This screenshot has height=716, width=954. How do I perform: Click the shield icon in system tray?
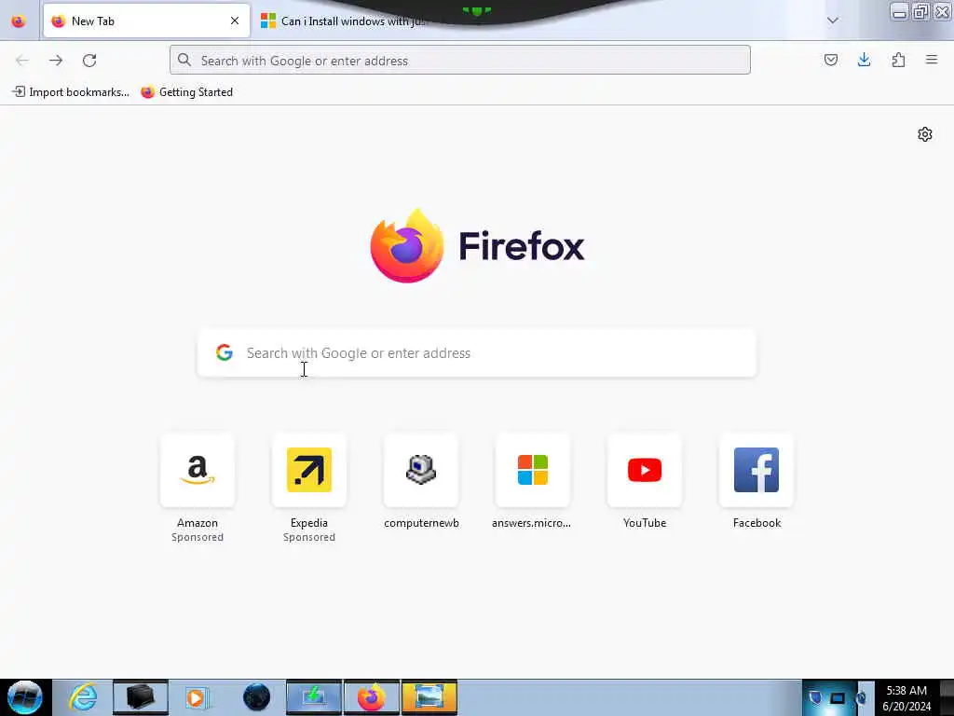(815, 697)
